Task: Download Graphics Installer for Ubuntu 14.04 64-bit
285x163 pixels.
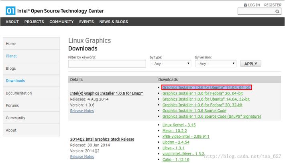Action: coord(206,88)
